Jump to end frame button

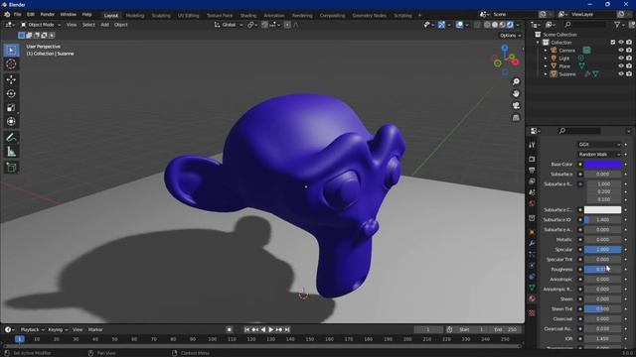[287, 330]
